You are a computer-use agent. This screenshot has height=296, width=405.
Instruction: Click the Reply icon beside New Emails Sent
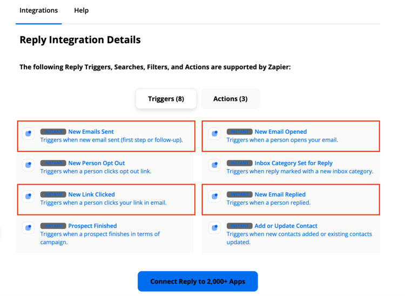click(x=28, y=134)
